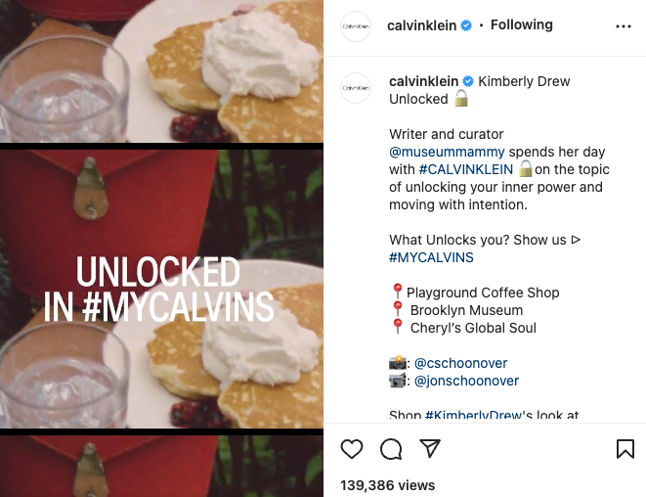Open the #CALVINKLEIN hashtag
Viewport: 646px width, 497px height.
tap(465, 169)
